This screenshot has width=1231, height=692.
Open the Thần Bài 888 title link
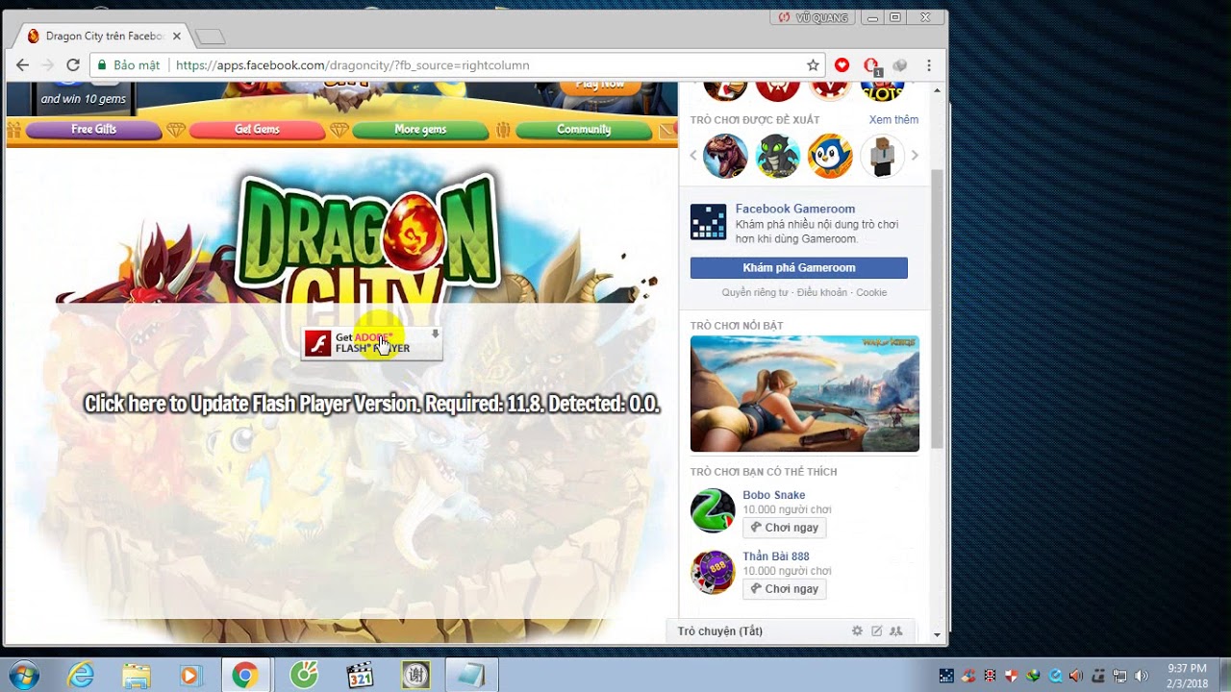pos(776,556)
